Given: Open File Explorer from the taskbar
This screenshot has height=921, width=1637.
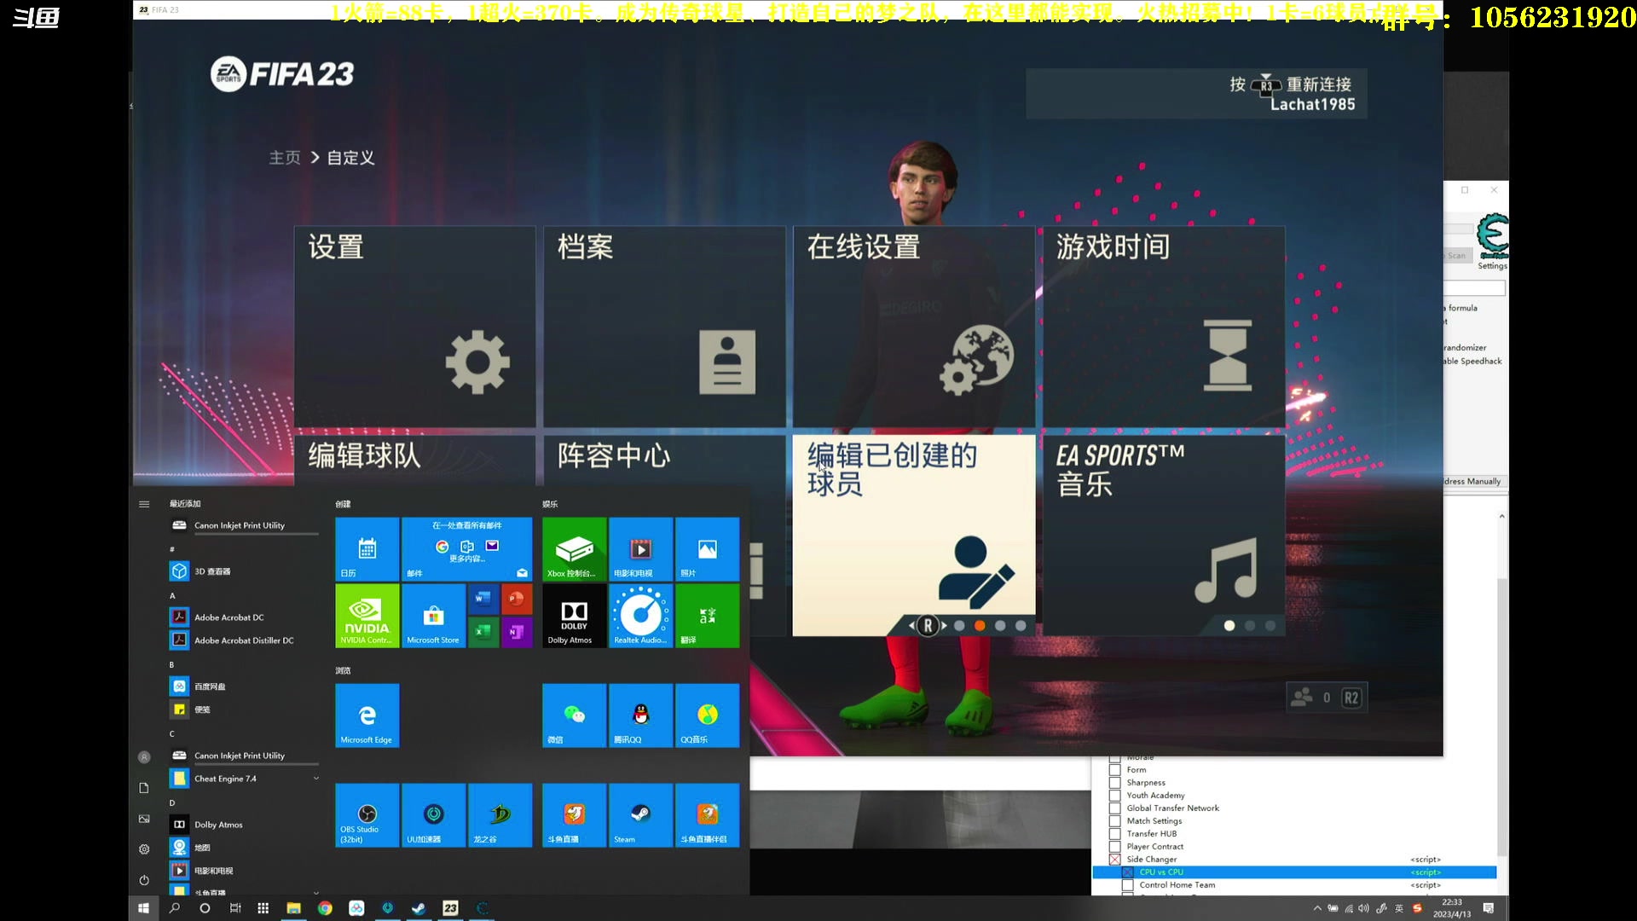Looking at the screenshot, I should [x=293, y=908].
